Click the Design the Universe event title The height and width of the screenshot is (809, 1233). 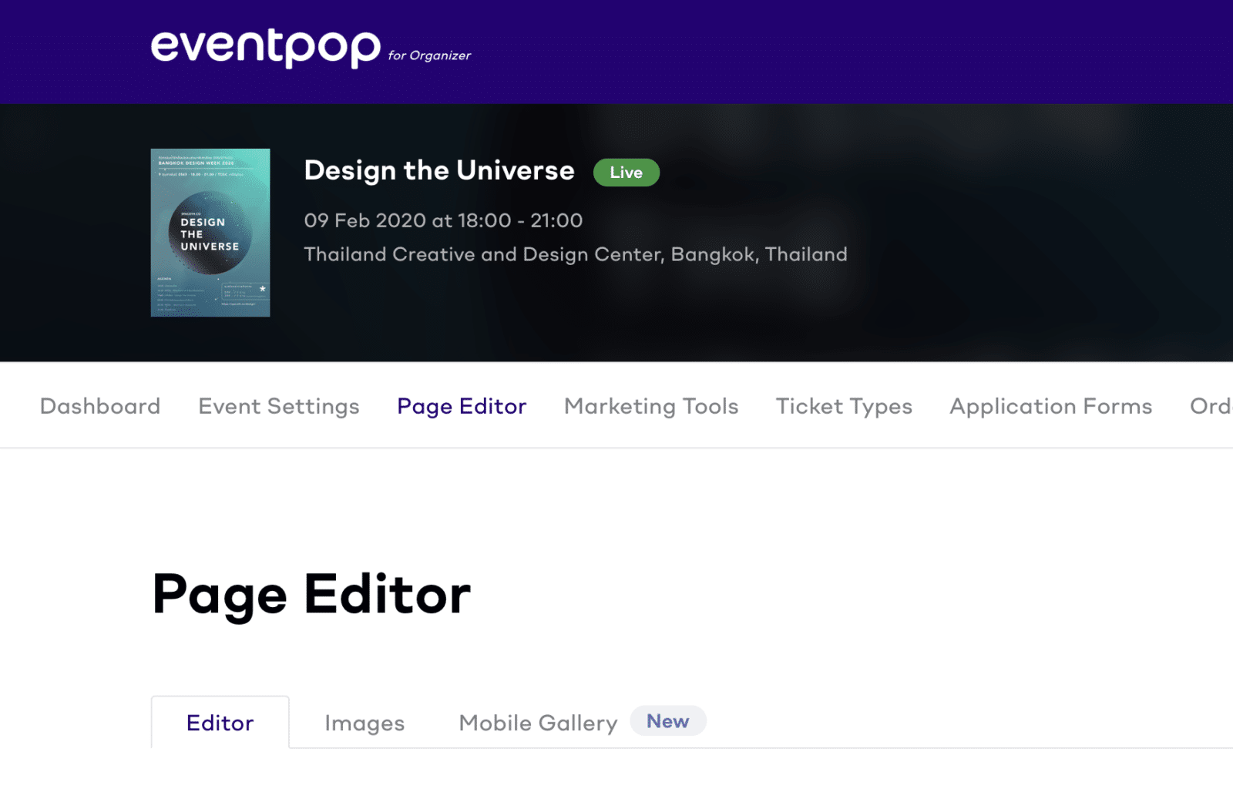click(x=439, y=170)
